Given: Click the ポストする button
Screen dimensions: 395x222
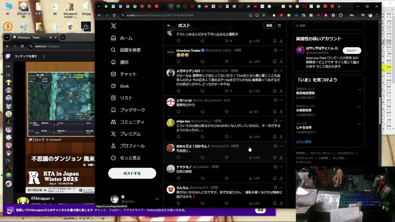Looking at the screenshot, I should click(132, 173).
